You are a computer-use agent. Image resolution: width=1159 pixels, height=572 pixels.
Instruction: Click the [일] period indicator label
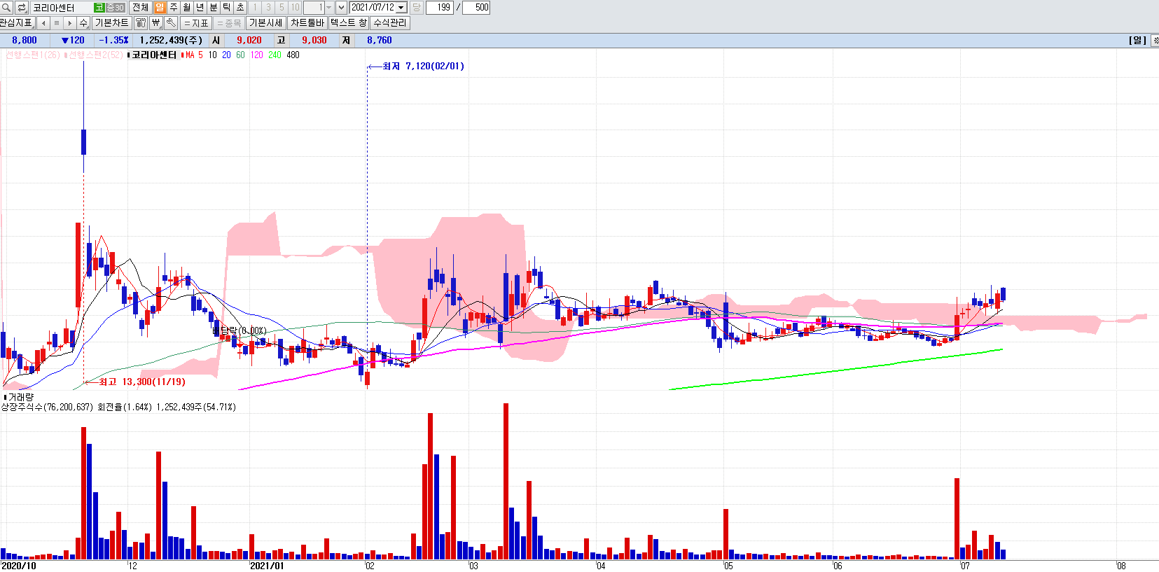pyautogui.click(x=1137, y=41)
